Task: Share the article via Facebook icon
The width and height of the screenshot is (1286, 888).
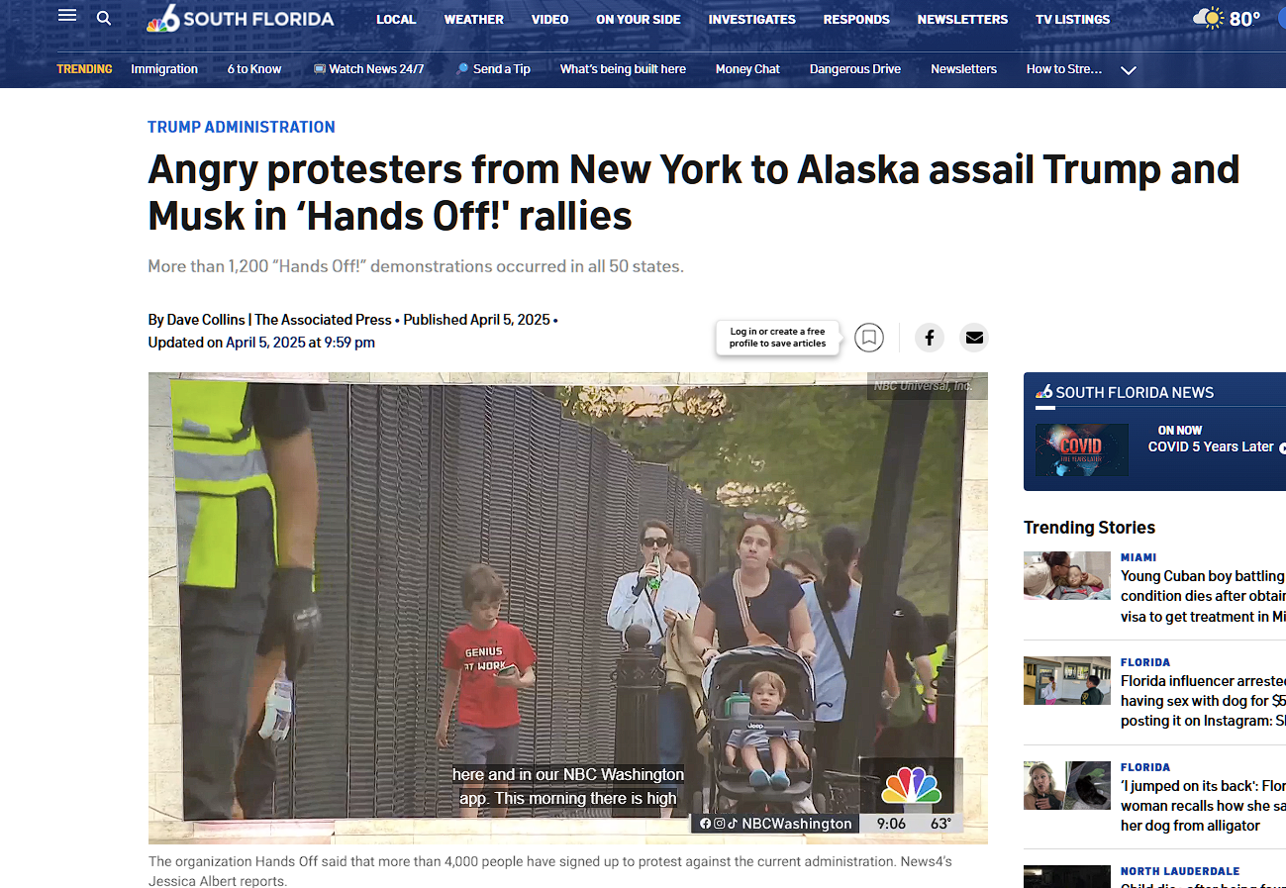Action: click(930, 338)
